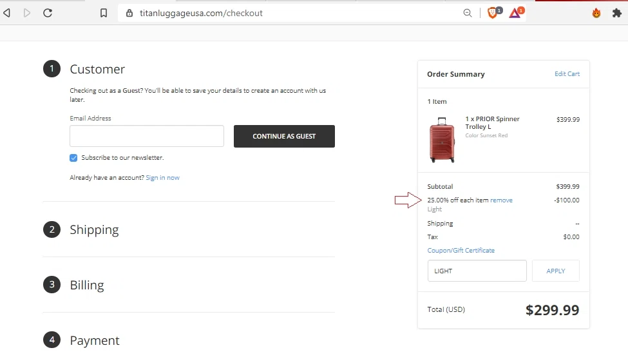Click the Email Address input field
Viewport: 628px width, 359px height.
click(147, 136)
